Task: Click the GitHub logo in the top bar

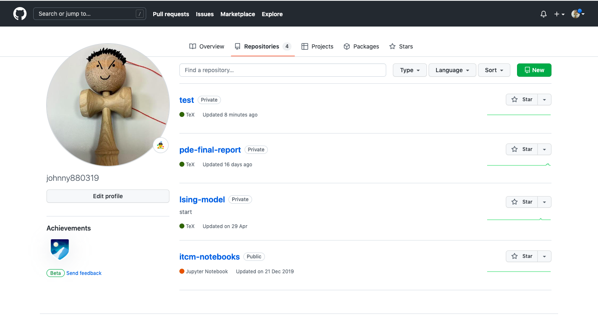Action: tap(20, 13)
